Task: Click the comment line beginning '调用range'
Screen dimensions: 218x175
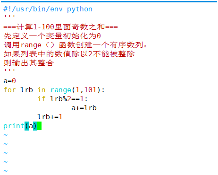Action: [x=75, y=45]
